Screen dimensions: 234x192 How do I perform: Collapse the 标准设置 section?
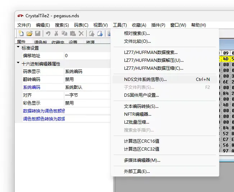point(18,47)
